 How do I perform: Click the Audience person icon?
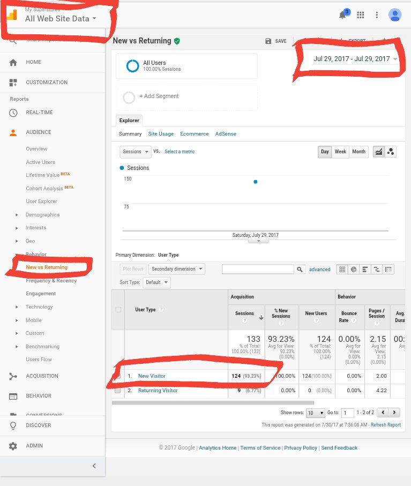click(x=13, y=133)
